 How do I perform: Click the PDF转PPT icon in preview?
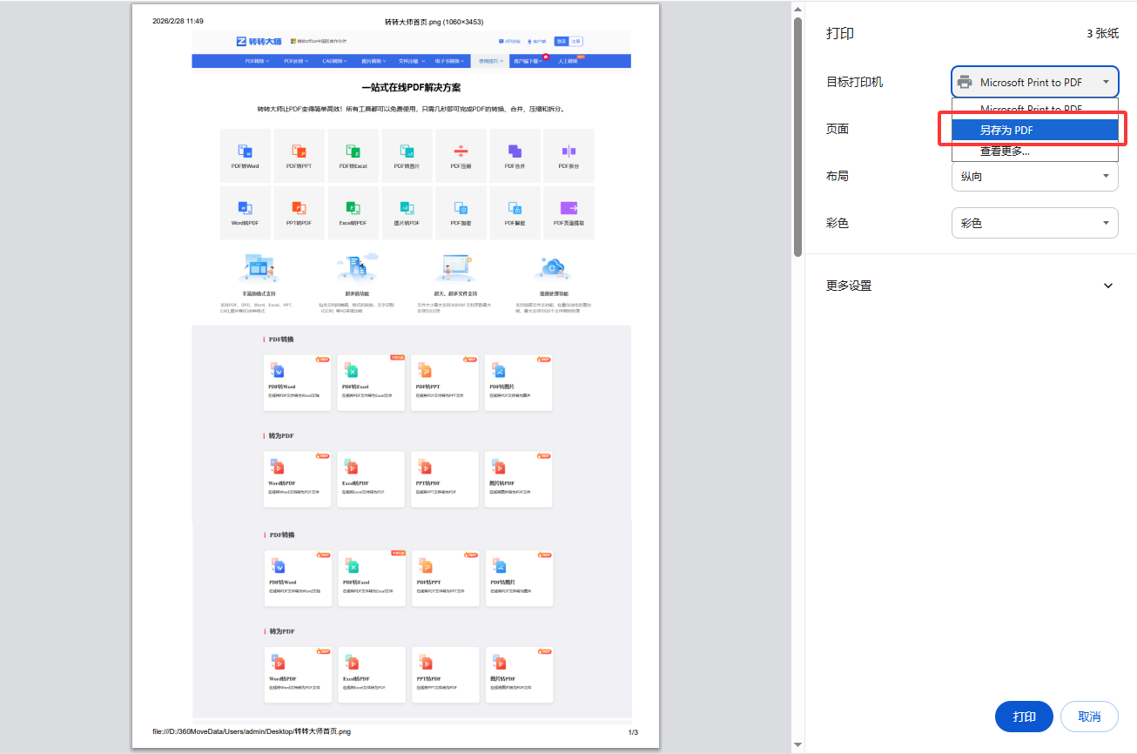point(299,151)
